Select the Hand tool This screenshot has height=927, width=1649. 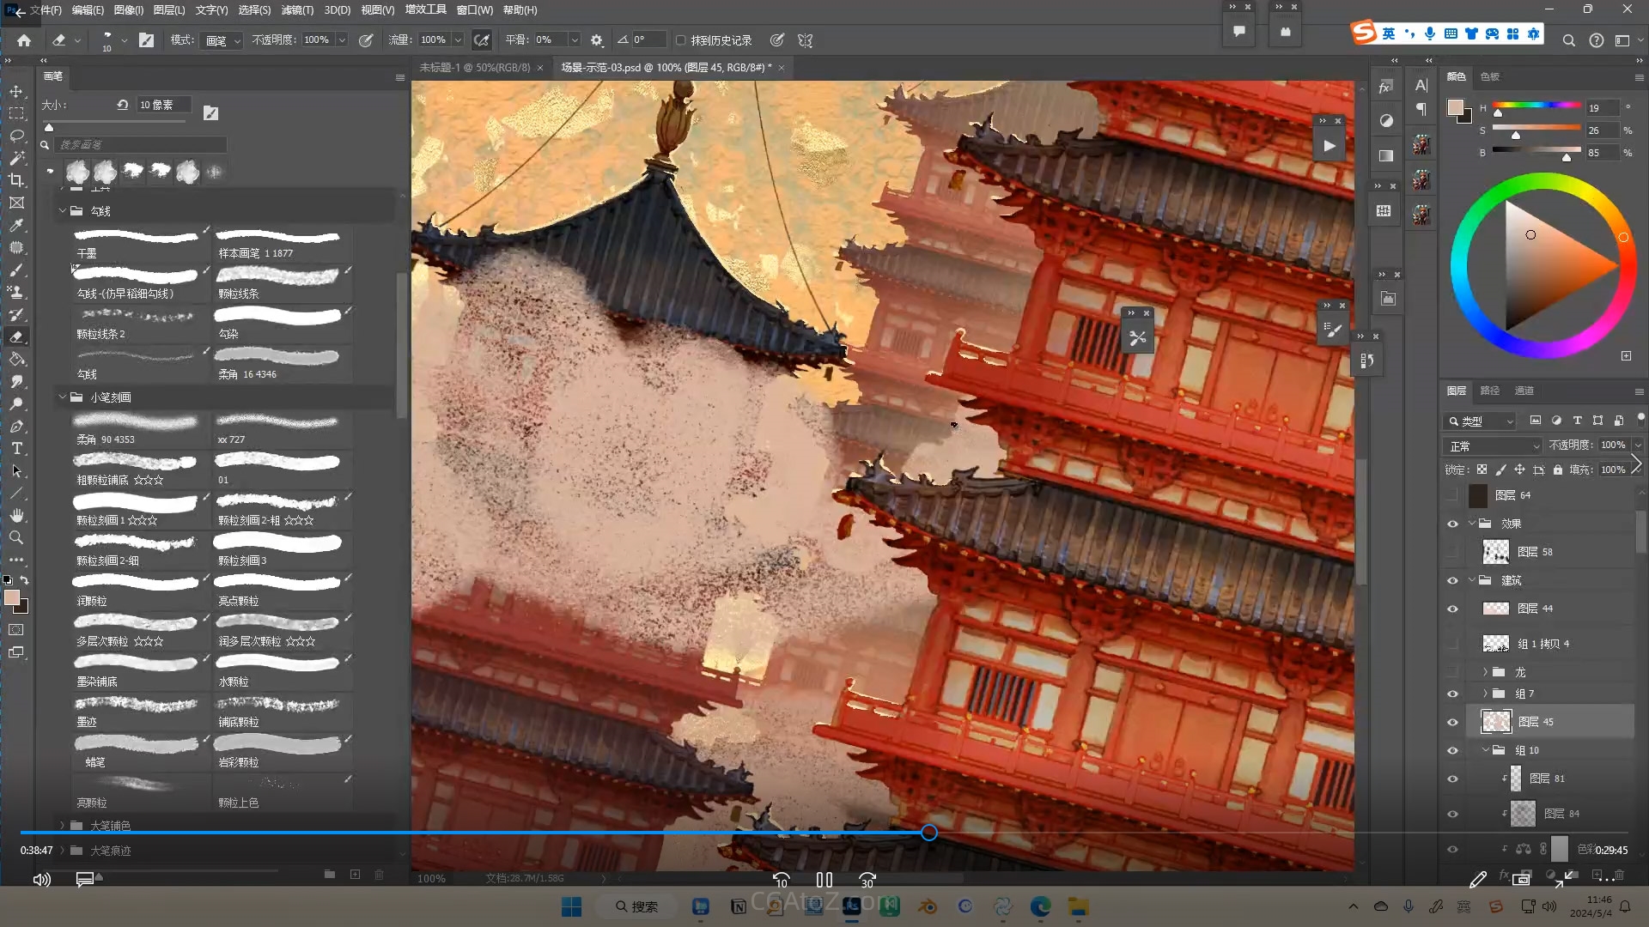pyautogui.click(x=16, y=515)
